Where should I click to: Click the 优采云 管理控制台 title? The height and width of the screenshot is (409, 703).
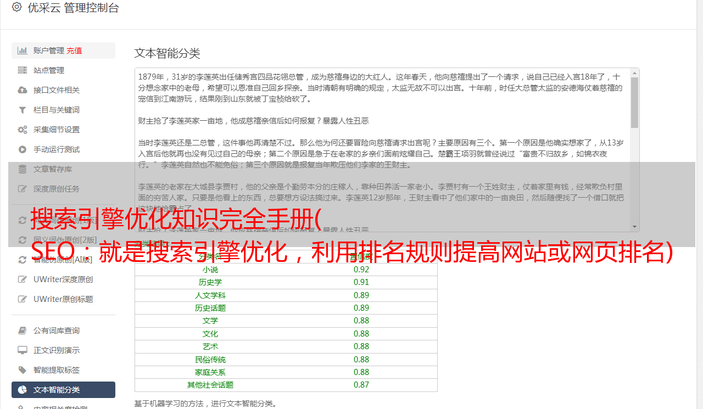tap(73, 8)
